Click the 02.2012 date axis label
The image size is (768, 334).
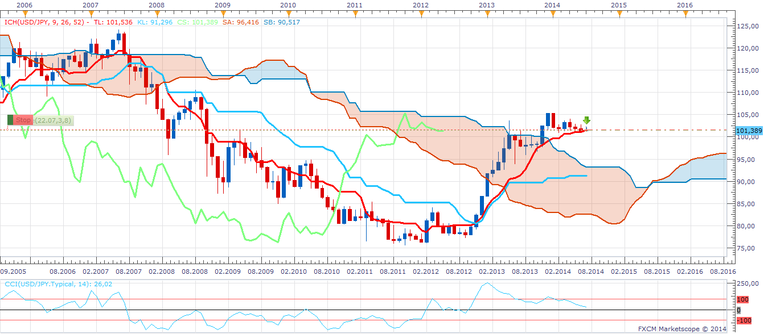pos(425,272)
